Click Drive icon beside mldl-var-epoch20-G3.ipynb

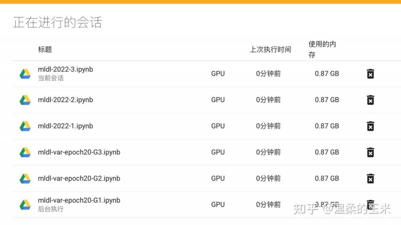[25, 152]
